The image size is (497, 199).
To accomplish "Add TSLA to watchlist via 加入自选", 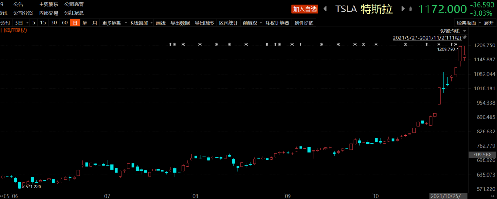I will click(305, 9).
